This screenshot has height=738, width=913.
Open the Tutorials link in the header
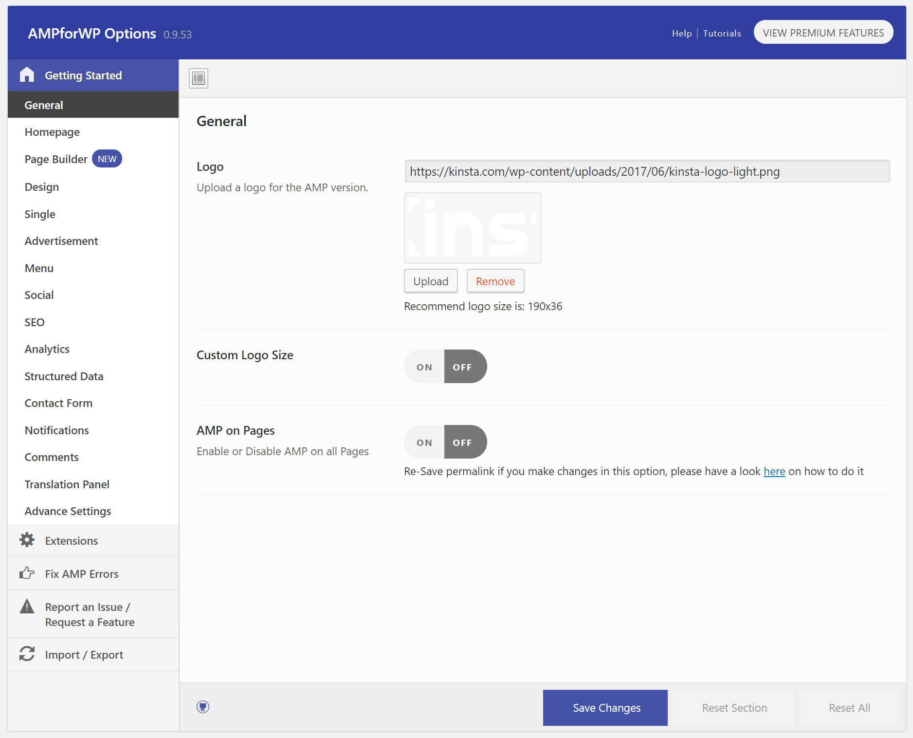(x=722, y=33)
